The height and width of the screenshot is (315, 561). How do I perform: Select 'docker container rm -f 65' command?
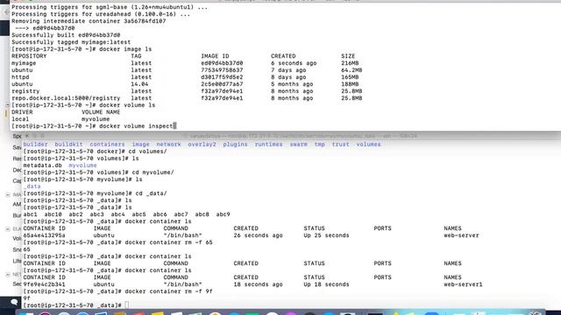[x=168, y=242]
